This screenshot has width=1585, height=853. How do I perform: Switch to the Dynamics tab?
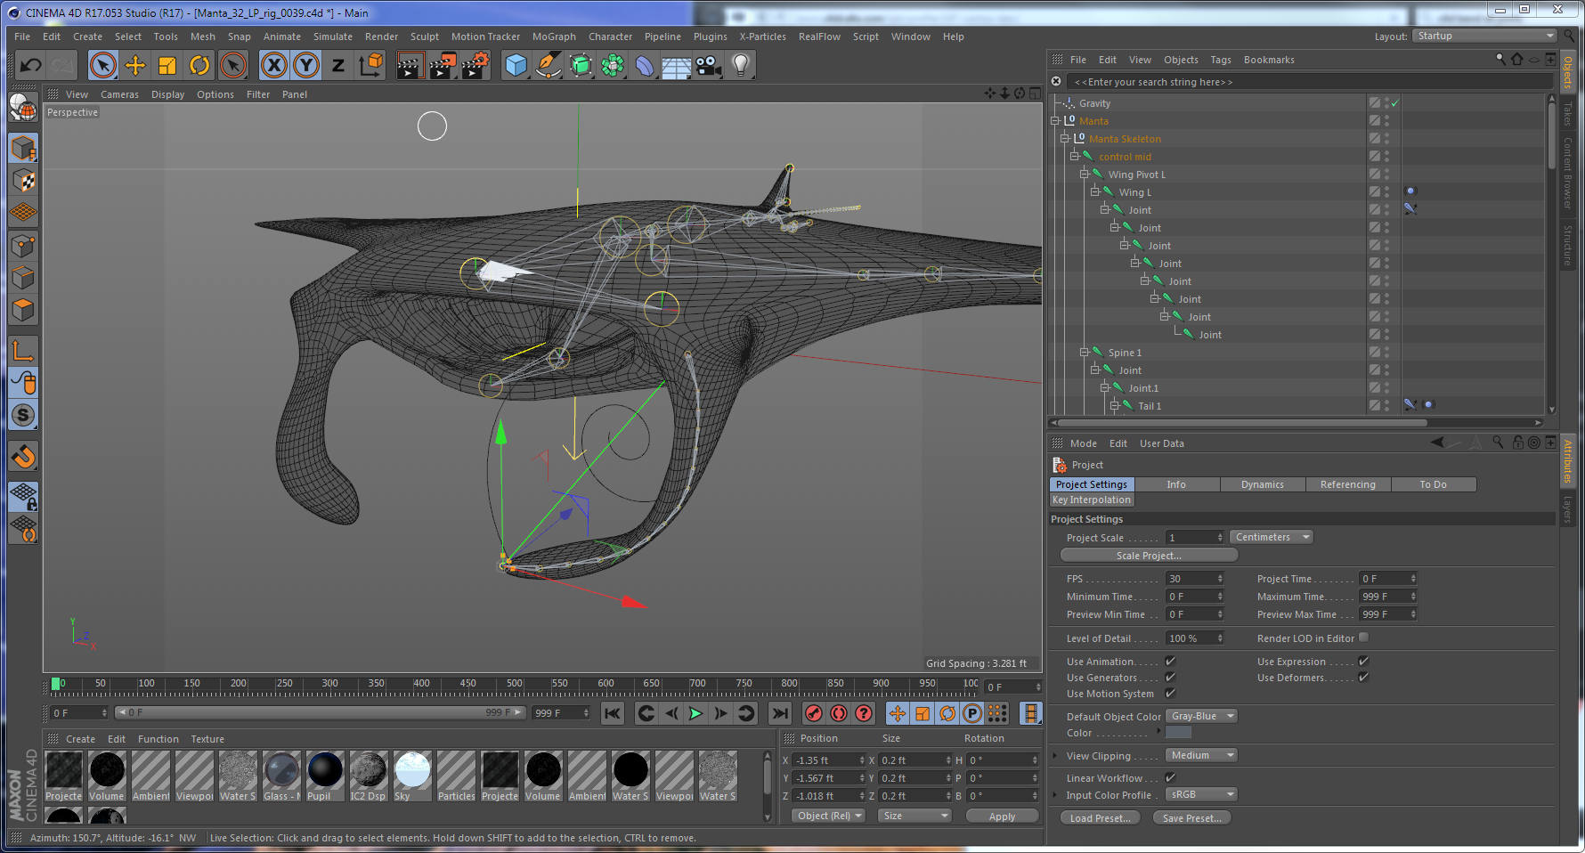[x=1262, y=484]
